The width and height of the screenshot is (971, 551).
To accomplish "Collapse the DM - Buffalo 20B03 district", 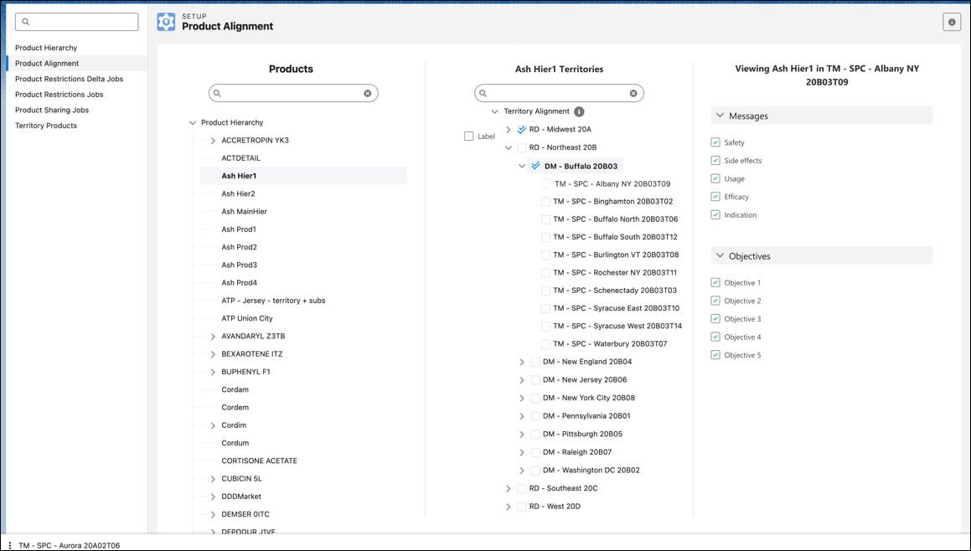I will coord(522,166).
